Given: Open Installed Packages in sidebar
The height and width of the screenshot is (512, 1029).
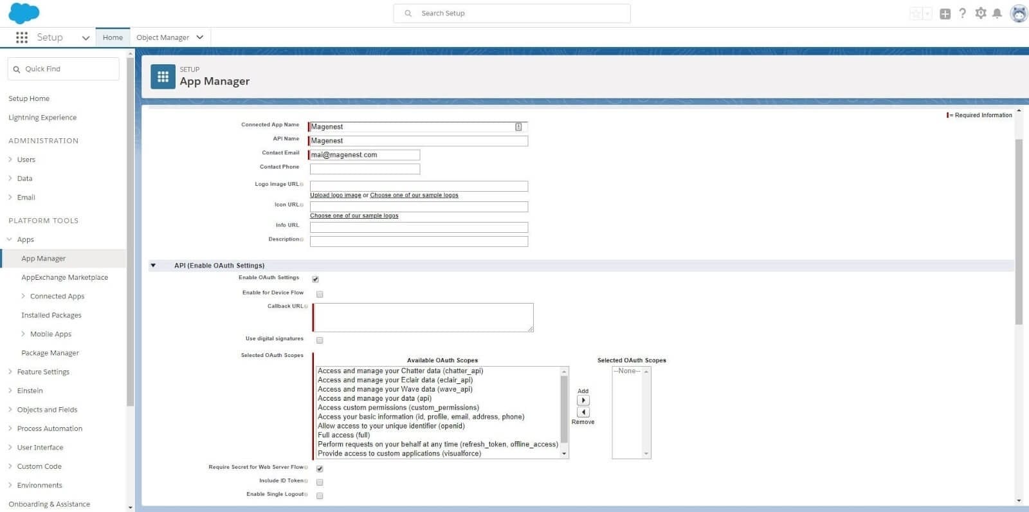Looking at the screenshot, I should point(51,315).
